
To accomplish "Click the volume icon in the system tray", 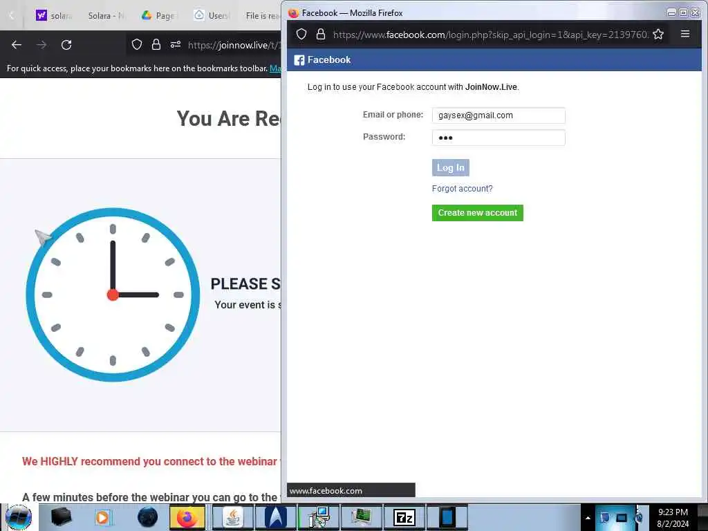I will click(639, 517).
